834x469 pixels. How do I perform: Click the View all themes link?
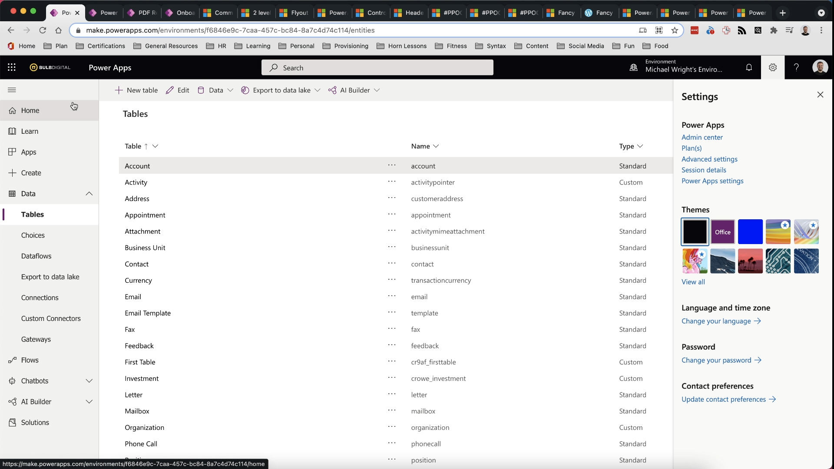click(x=692, y=282)
